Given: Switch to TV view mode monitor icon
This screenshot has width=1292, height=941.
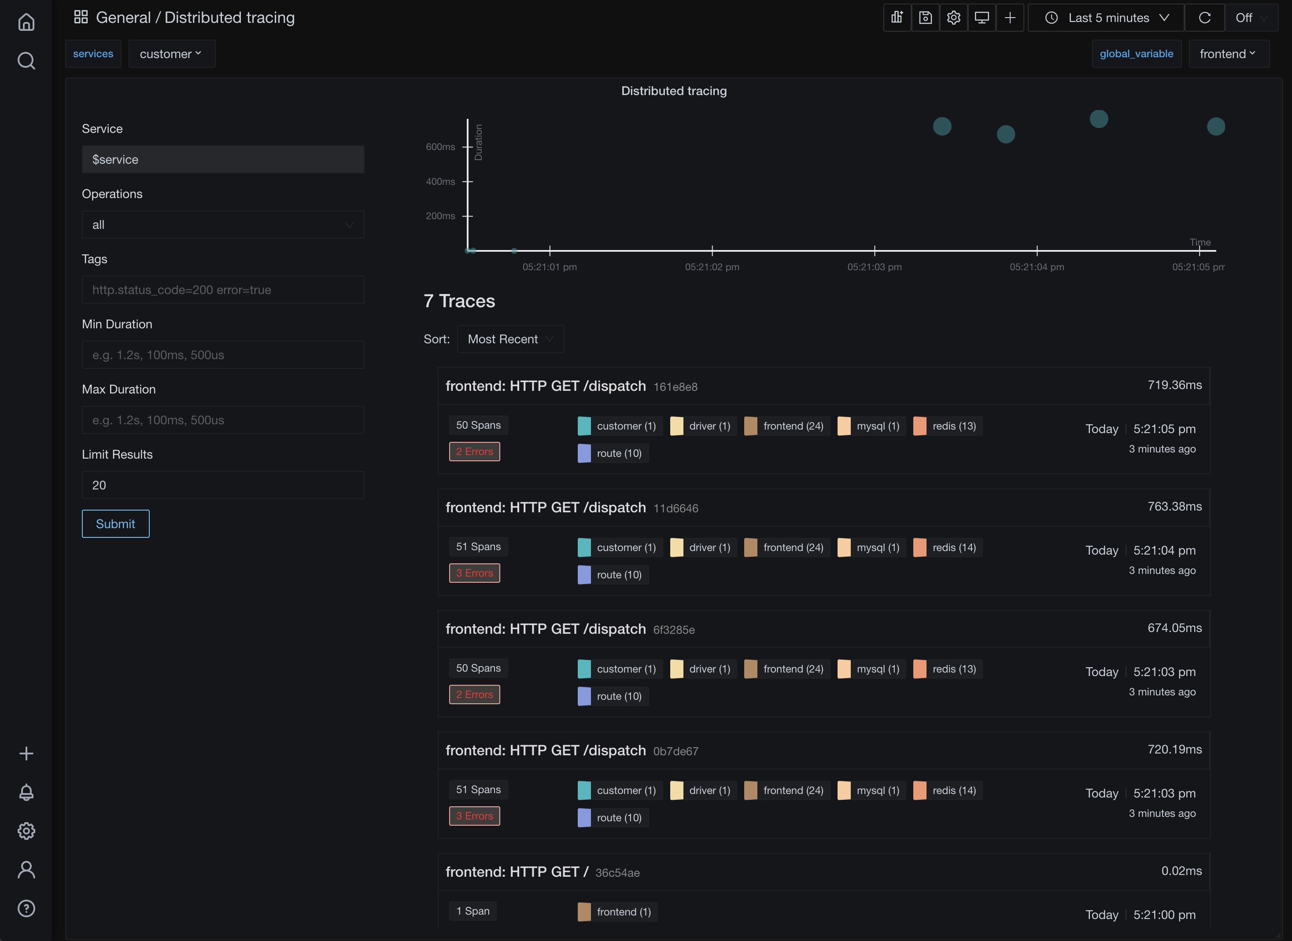Looking at the screenshot, I should tap(982, 18).
